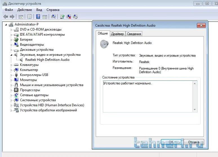Click the Disable device toolbar icon
The height and width of the screenshot is (157, 218).
coord(75,17)
